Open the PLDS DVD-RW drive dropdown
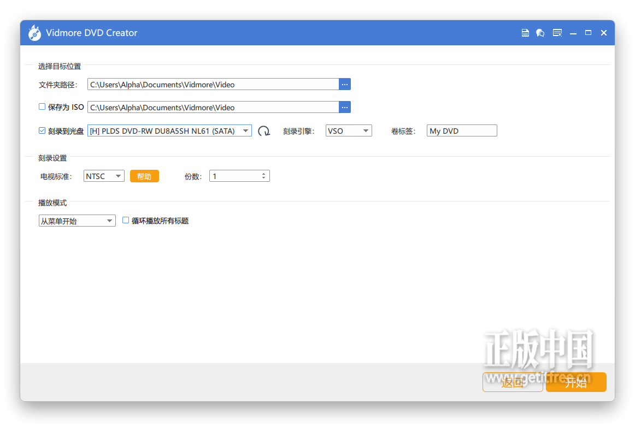Viewport: 635px width, 428px height. (170, 130)
